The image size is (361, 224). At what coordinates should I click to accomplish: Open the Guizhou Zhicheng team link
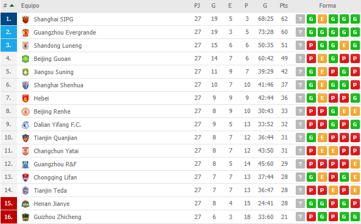tap(57, 217)
